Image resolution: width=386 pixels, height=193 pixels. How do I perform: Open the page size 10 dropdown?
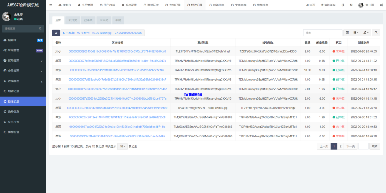pos(123,146)
